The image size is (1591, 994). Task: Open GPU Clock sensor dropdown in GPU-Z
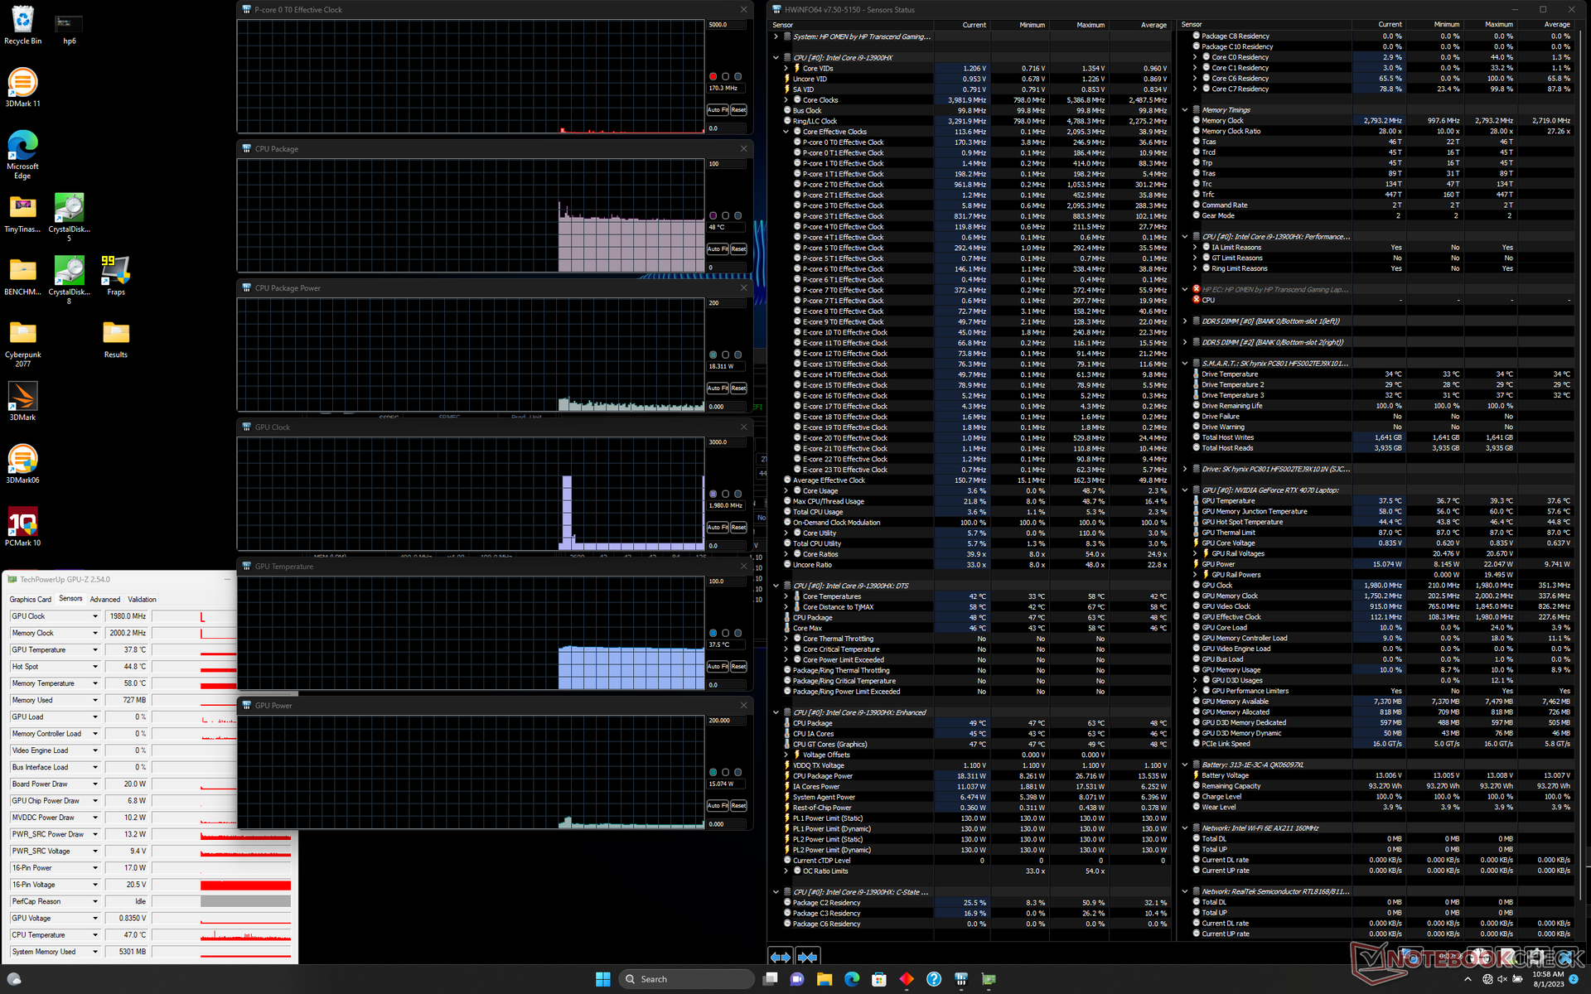coord(94,616)
